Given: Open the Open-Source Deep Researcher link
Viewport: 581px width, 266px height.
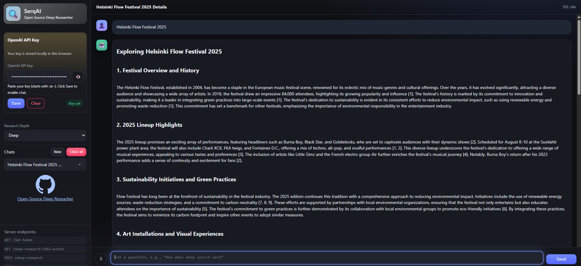Looking at the screenshot, I should (x=45, y=199).
